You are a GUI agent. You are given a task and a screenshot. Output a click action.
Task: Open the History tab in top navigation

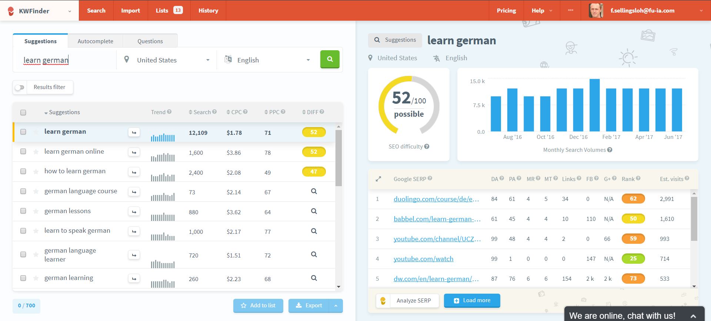[208, 10]
